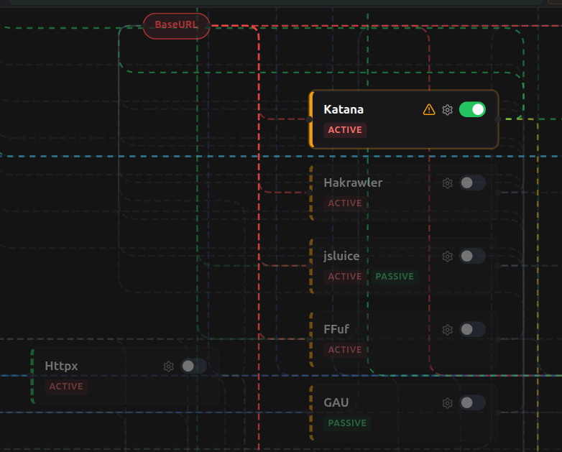The image size is (562, 452).
Task: Open Katana settings gear
Action: coord(447,110)
